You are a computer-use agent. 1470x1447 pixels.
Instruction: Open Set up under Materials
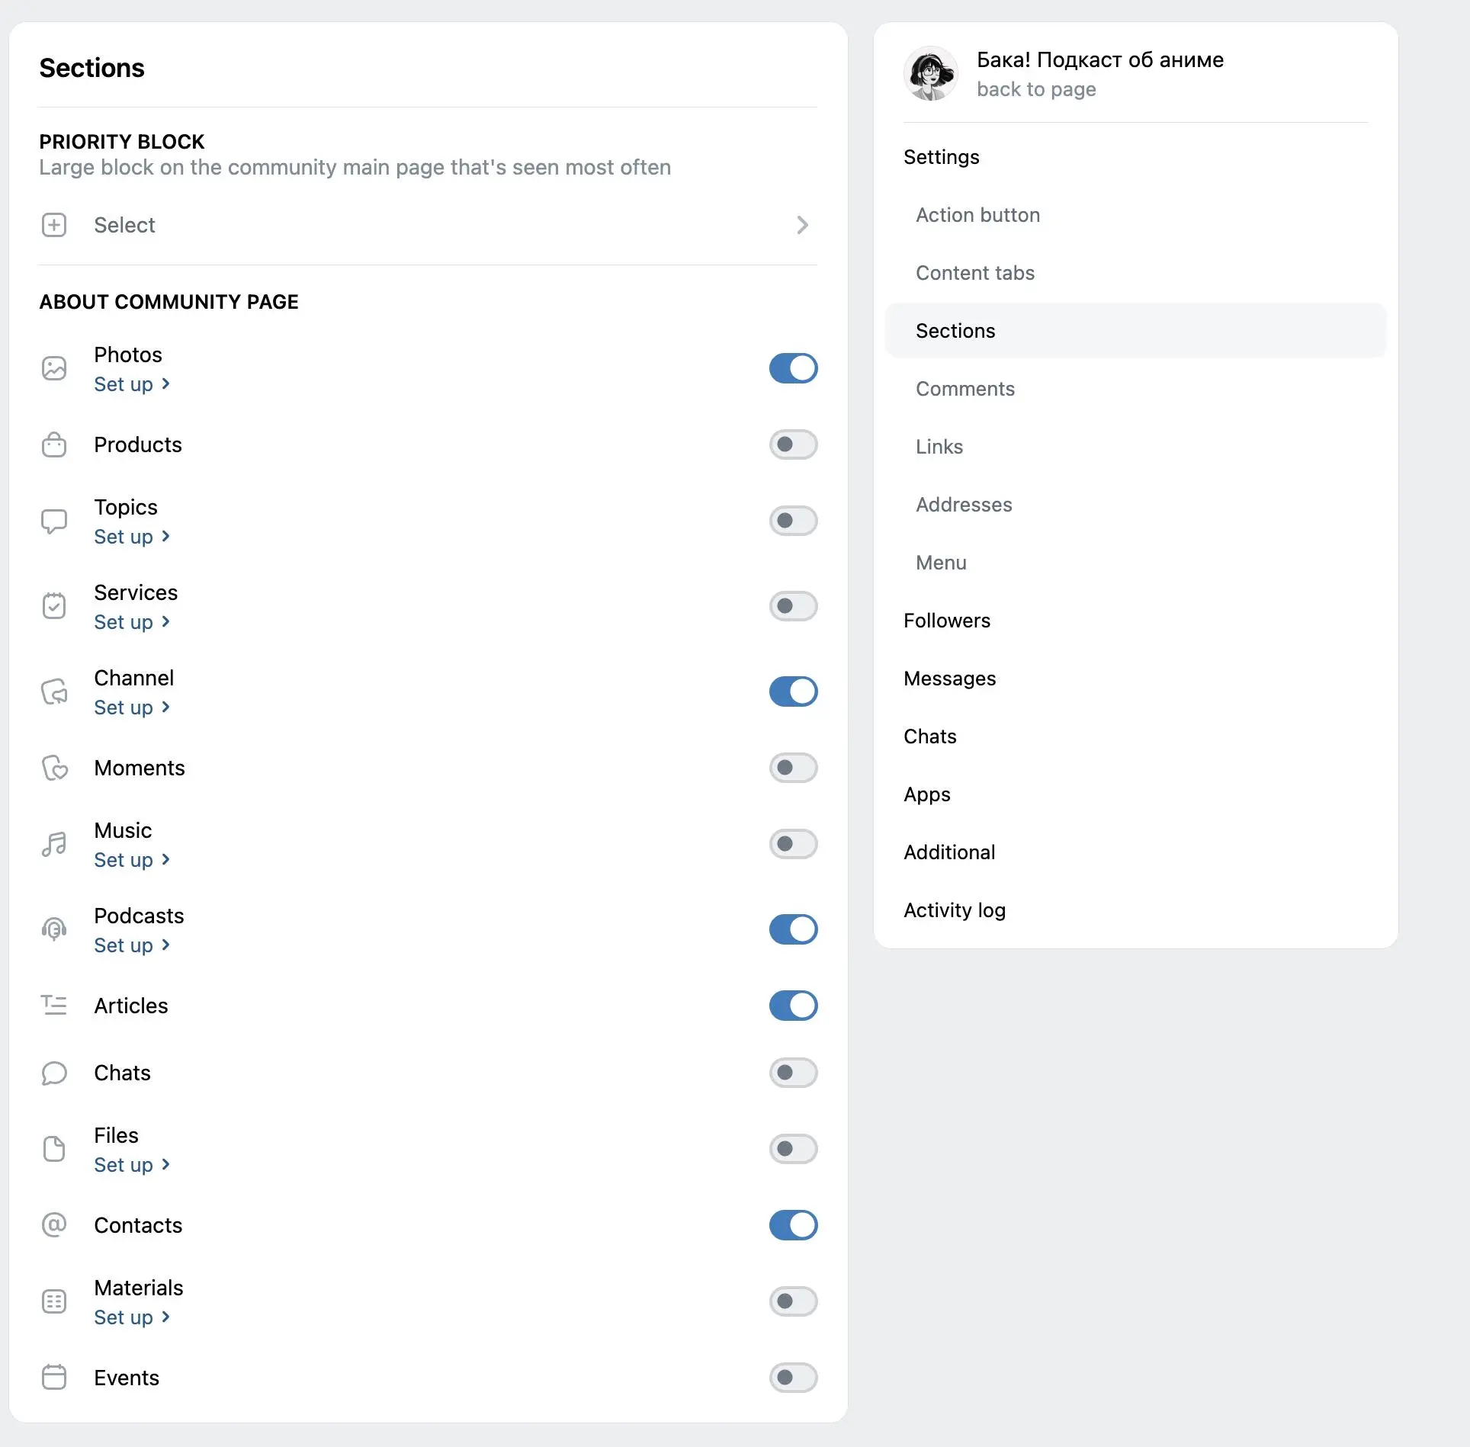[x=132, y=1317]
